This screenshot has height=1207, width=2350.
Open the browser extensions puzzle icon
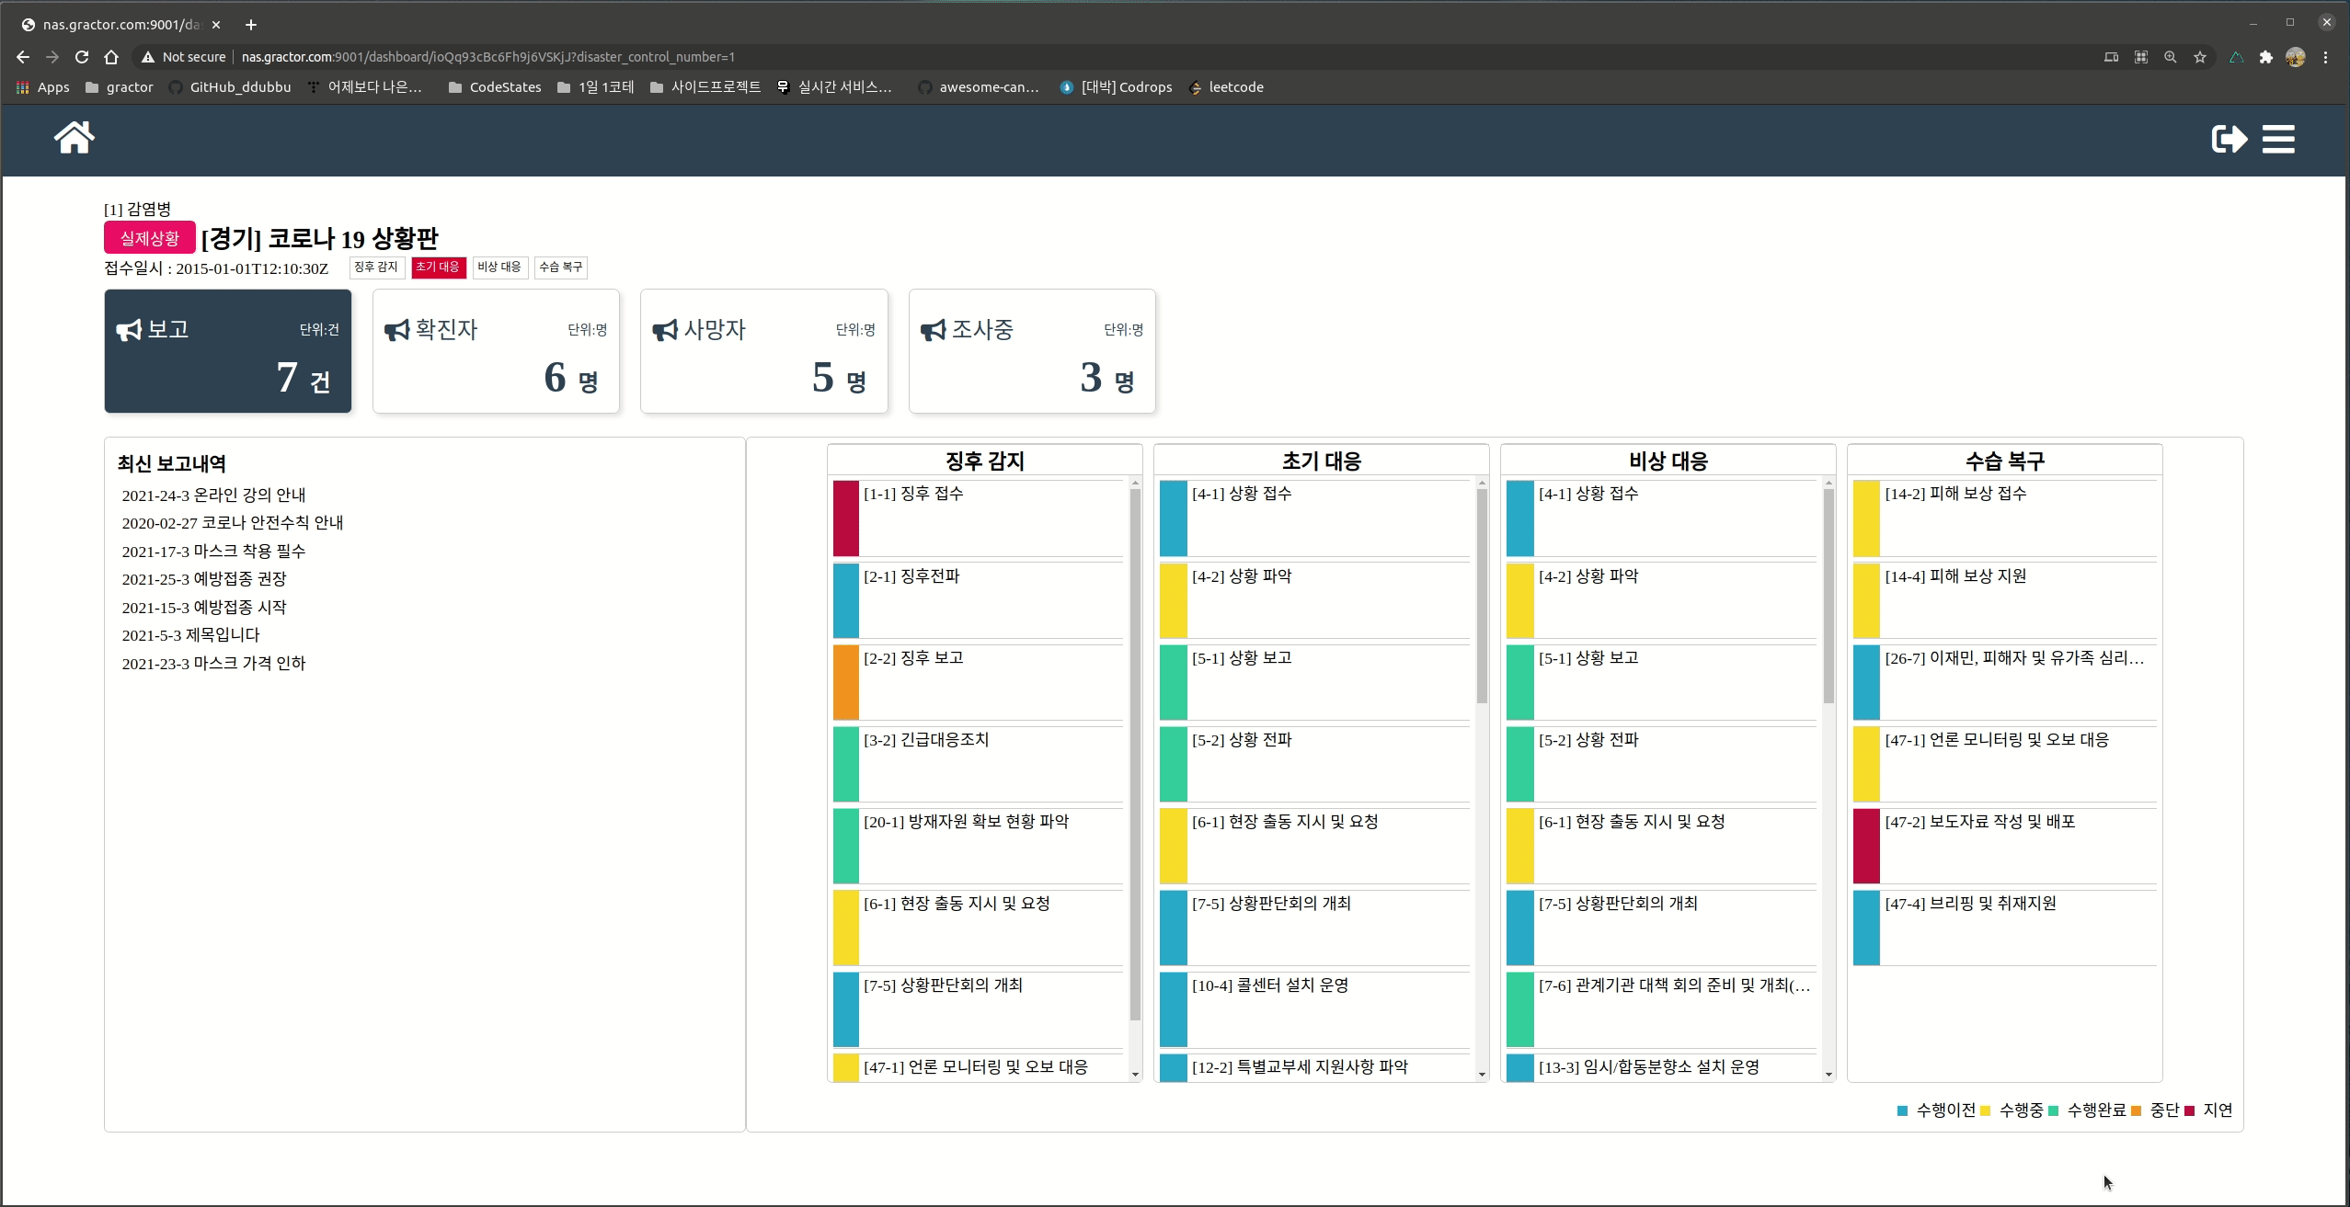pyautogui.click(x=2265, y=57)
